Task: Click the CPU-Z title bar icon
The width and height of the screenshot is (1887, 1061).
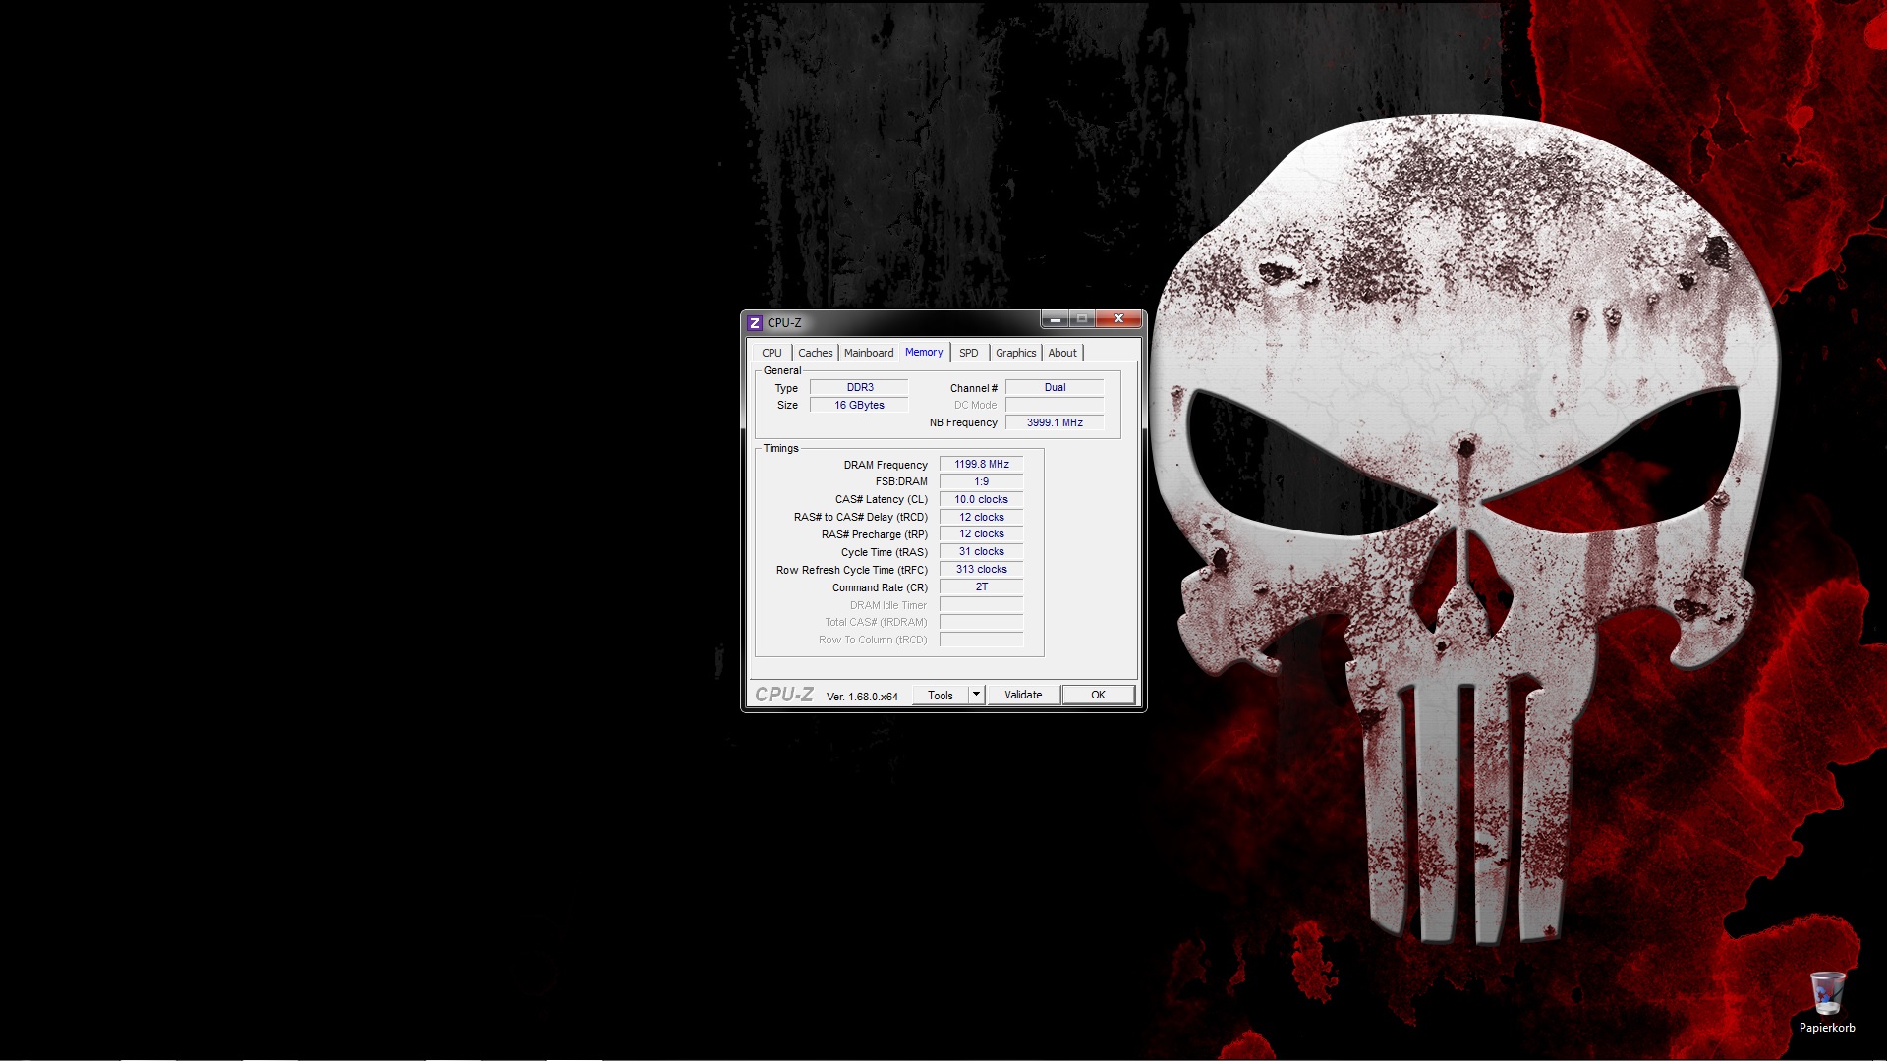Action: tap(755, 322)
